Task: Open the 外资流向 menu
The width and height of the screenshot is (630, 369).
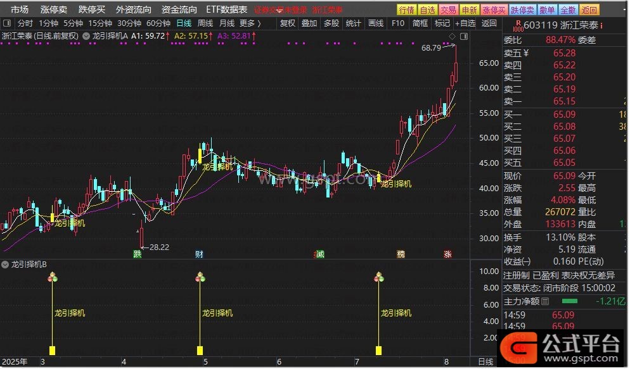Action: (x=133, y=9)
